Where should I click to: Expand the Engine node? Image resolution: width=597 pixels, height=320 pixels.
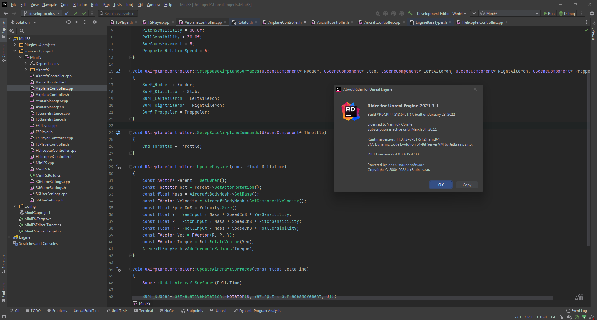click(x=9, y=237)
